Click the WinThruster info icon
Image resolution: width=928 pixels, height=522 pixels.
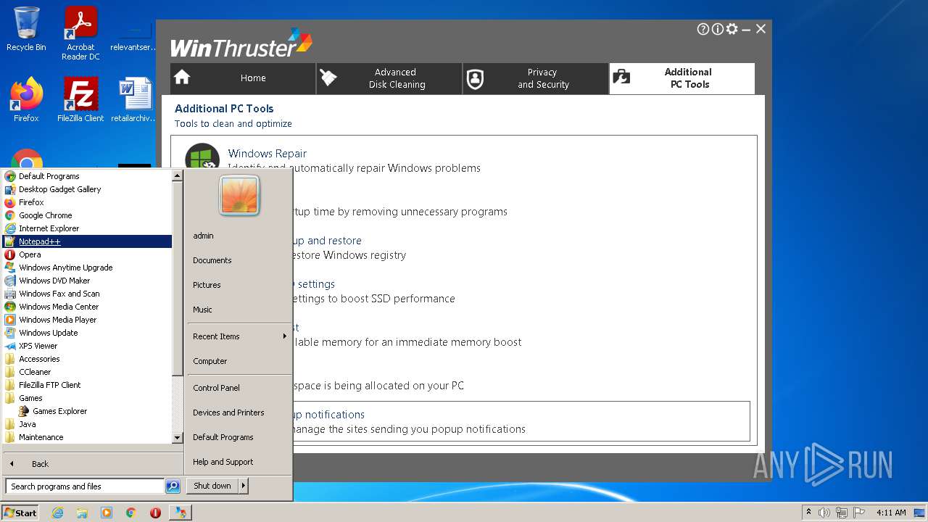(717, 29)
